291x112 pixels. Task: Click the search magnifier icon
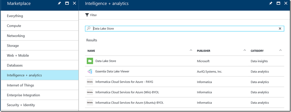click(89, 28)
